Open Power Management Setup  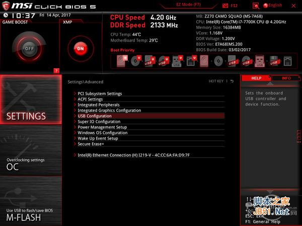point(149,127)
